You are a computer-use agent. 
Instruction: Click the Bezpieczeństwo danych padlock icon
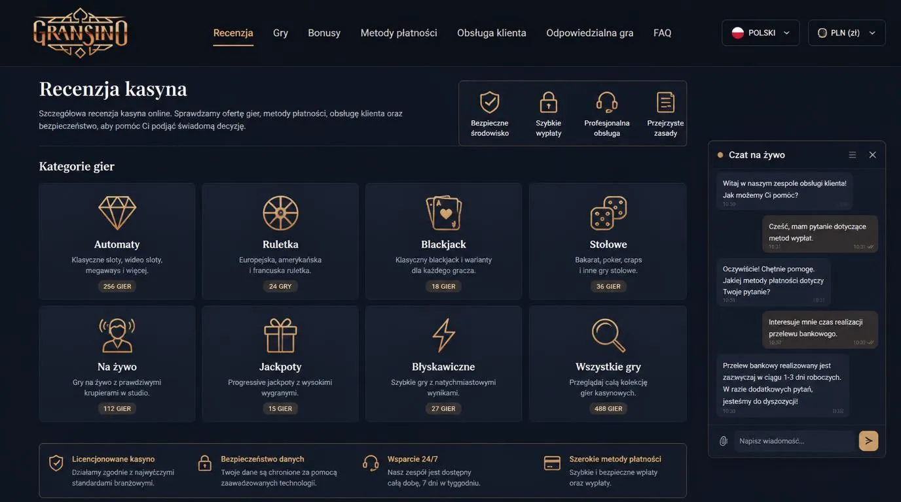pyautogui.click(x=205, y=463)
